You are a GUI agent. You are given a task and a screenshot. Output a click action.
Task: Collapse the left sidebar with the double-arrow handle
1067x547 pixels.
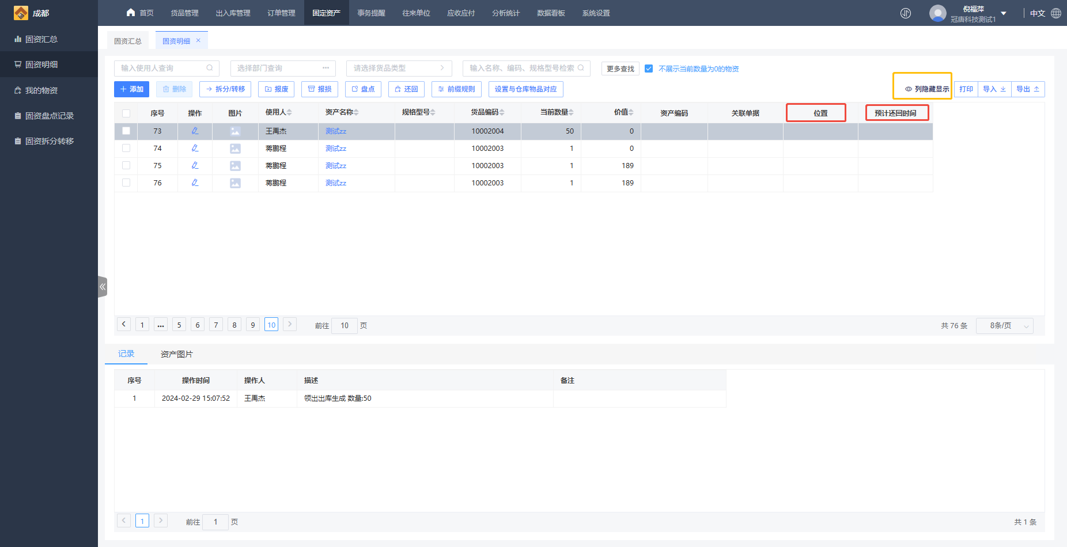point(103,287)
